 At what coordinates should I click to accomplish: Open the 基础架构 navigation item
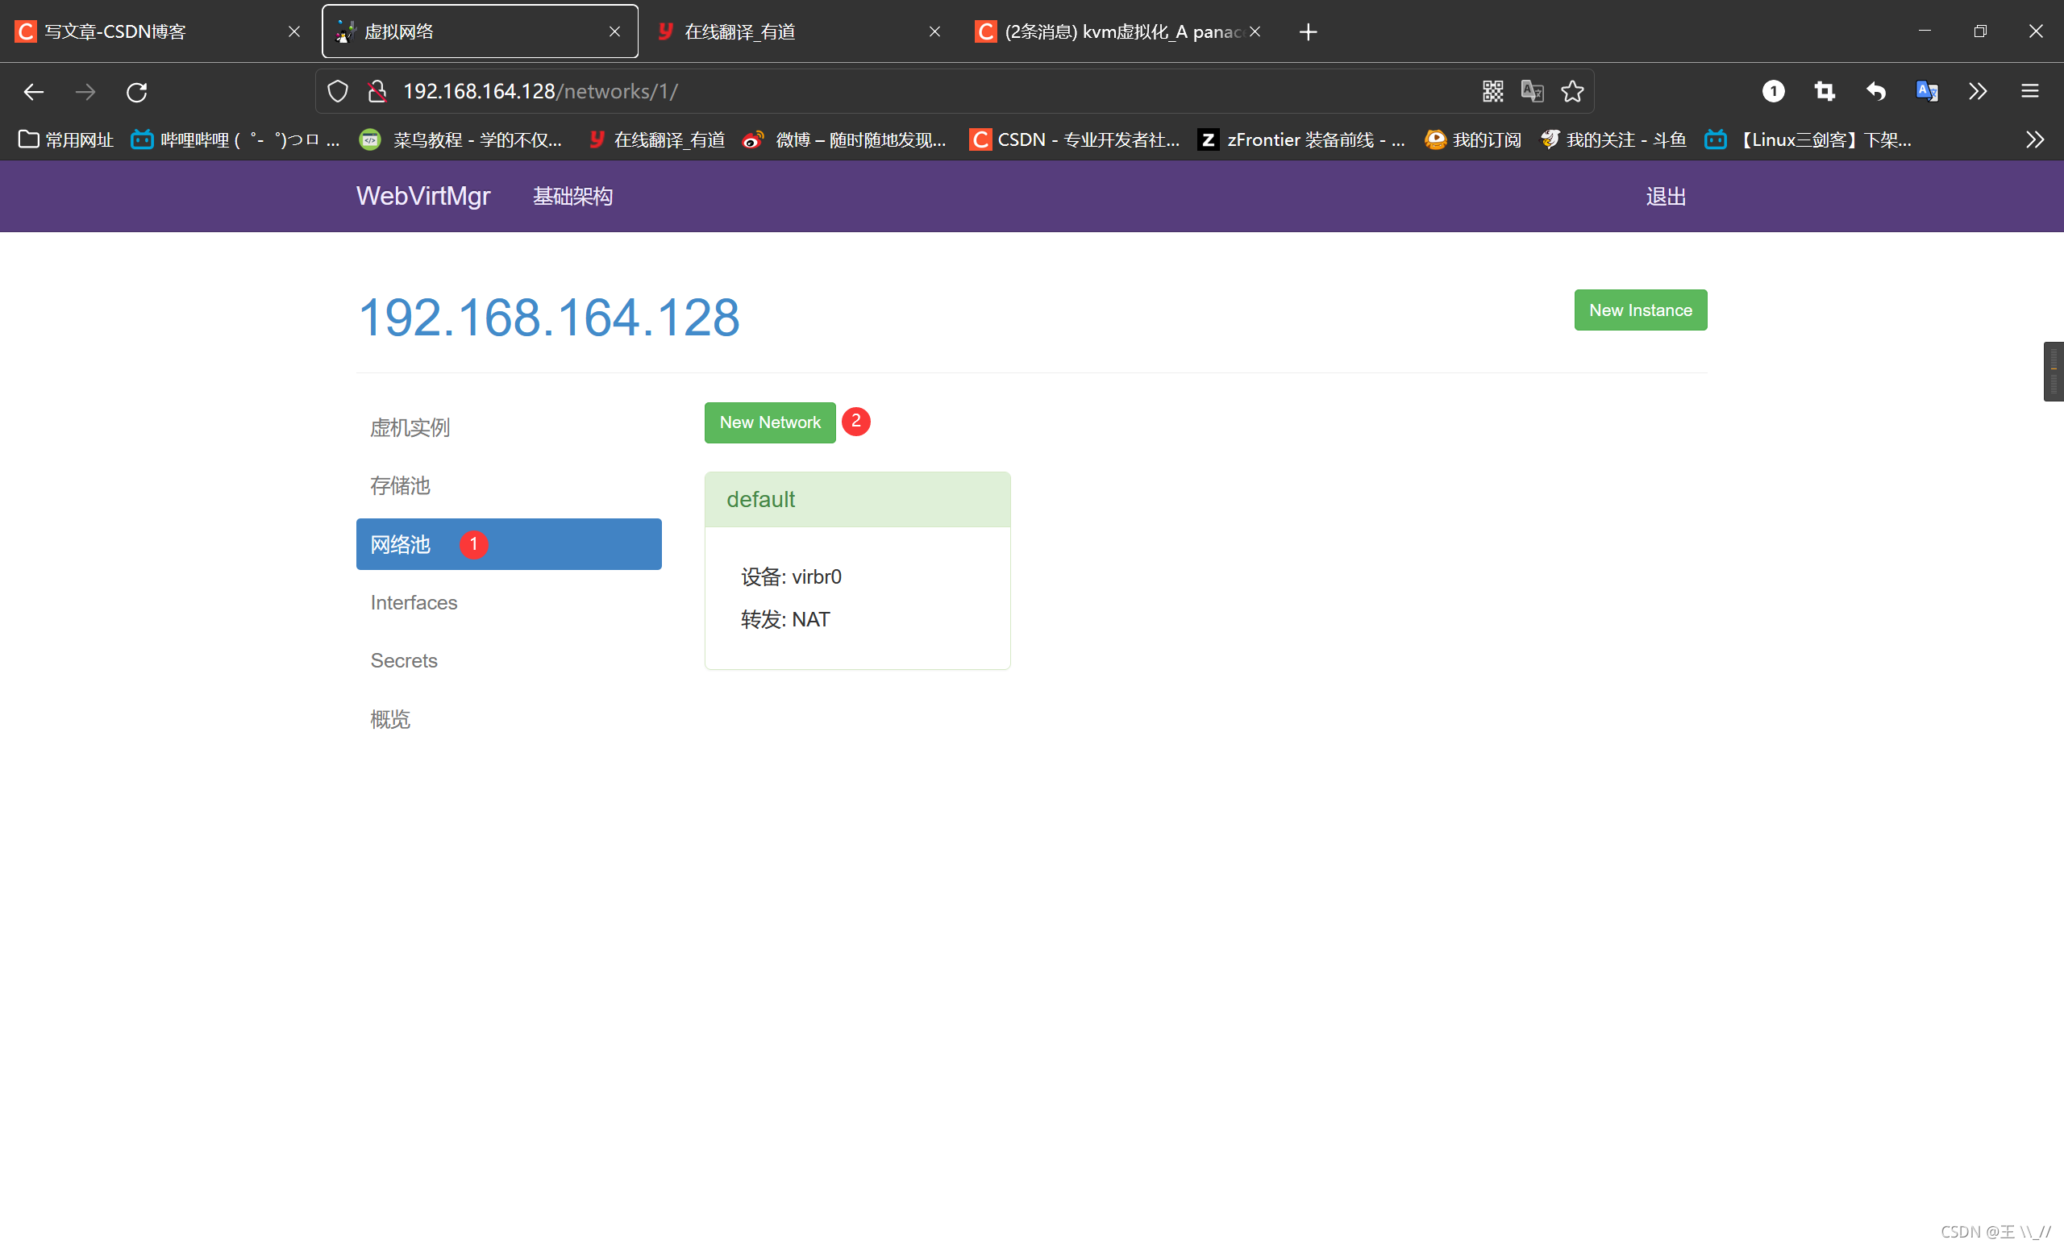[573, 197]
